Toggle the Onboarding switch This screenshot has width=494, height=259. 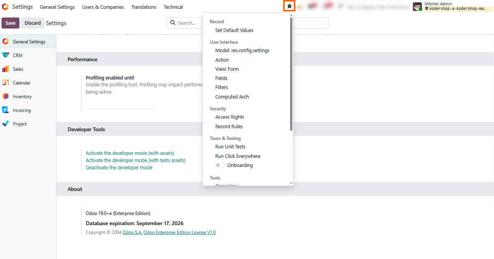(x=220, y=165)
